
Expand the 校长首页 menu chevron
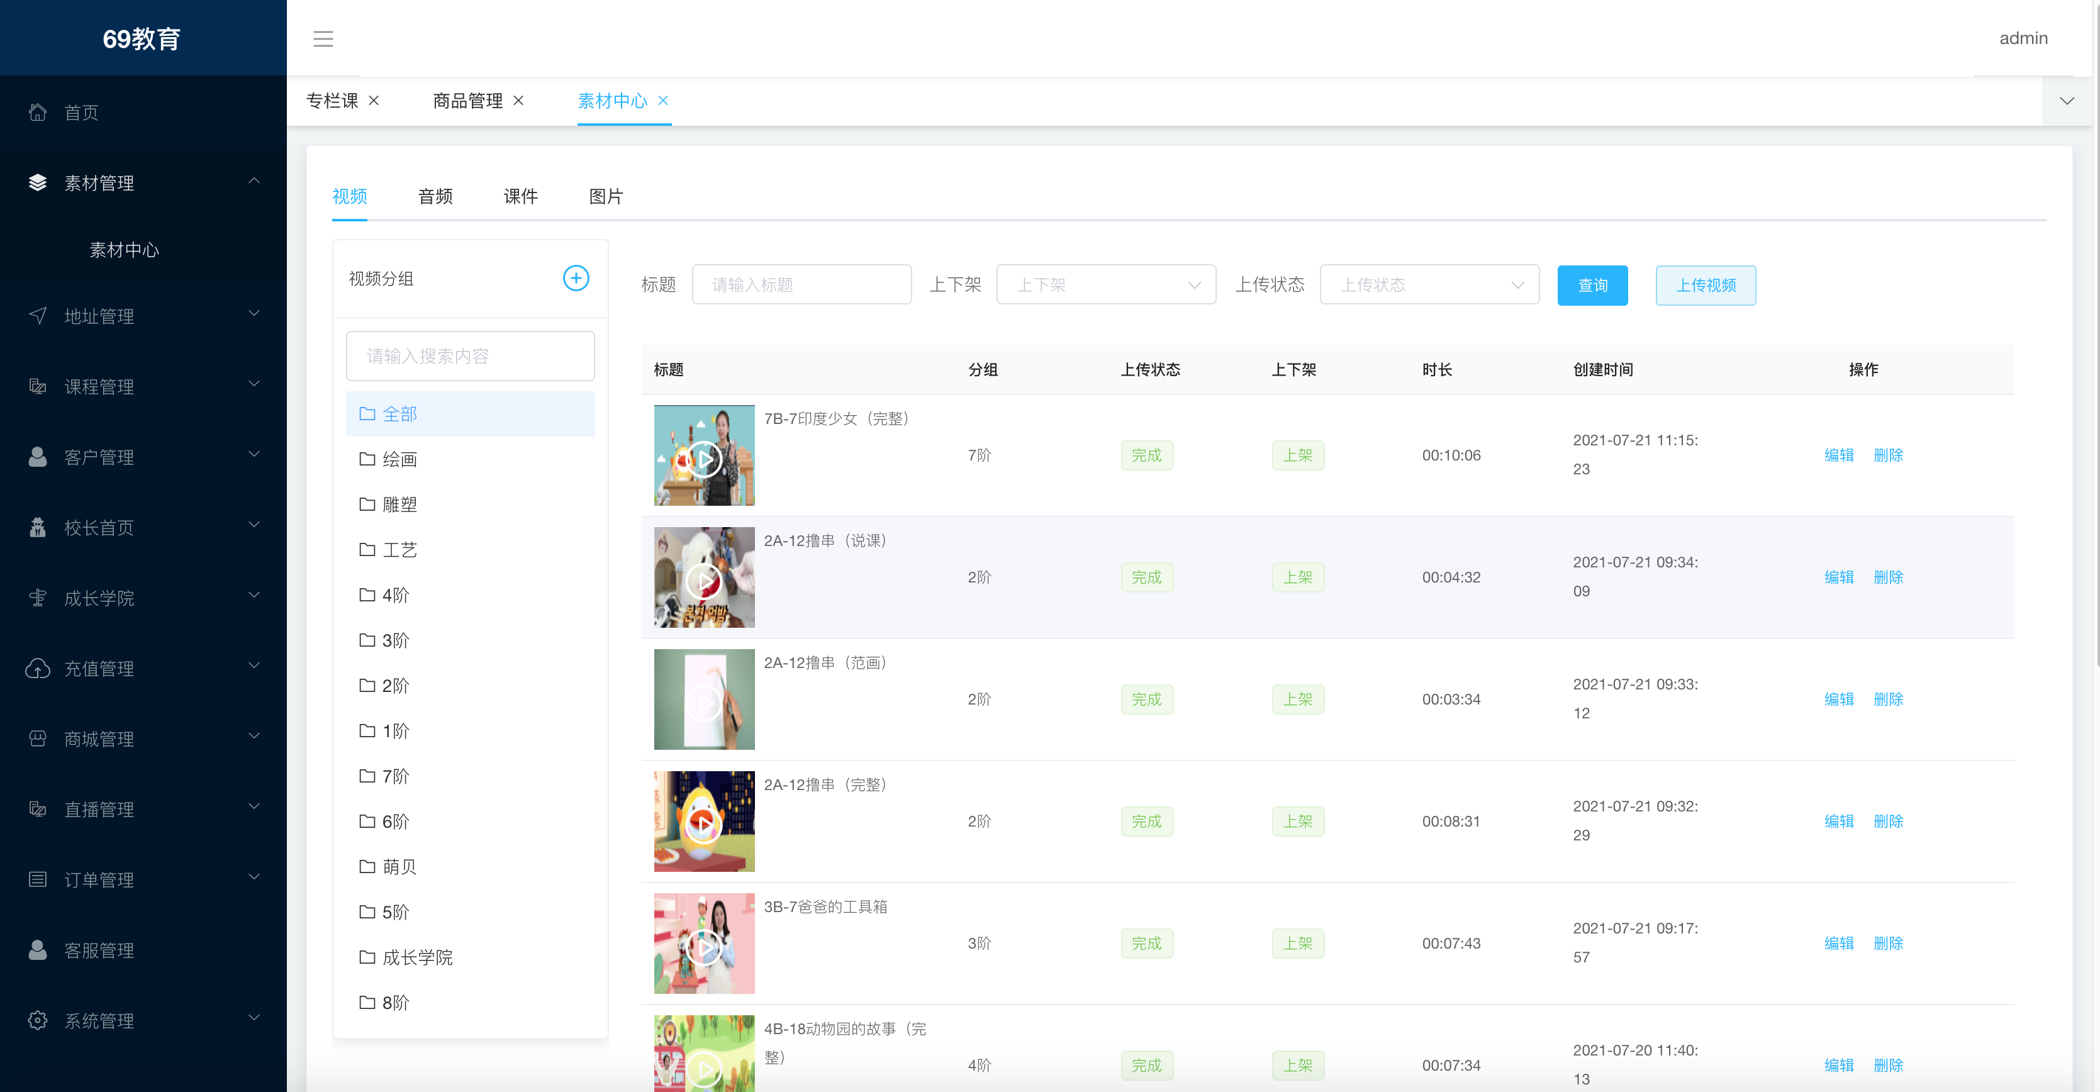click(x=254, y=525)
